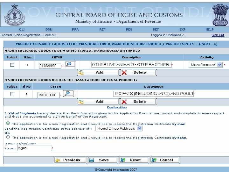Search CETSH code for manufactured goods row

pyautogui.click(x=70, y=64)
